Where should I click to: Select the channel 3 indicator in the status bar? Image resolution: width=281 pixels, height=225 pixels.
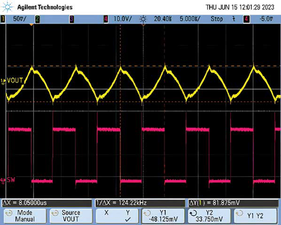pos(72,19)
